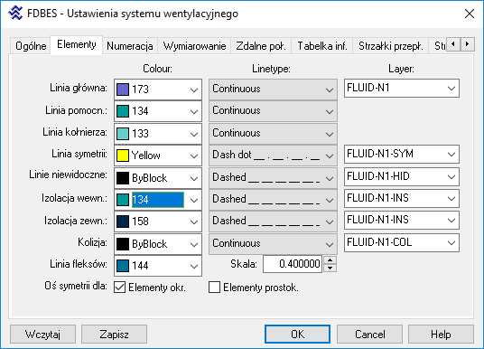
Task: Confirm settings with the OK button
Action: coord(298,335)
